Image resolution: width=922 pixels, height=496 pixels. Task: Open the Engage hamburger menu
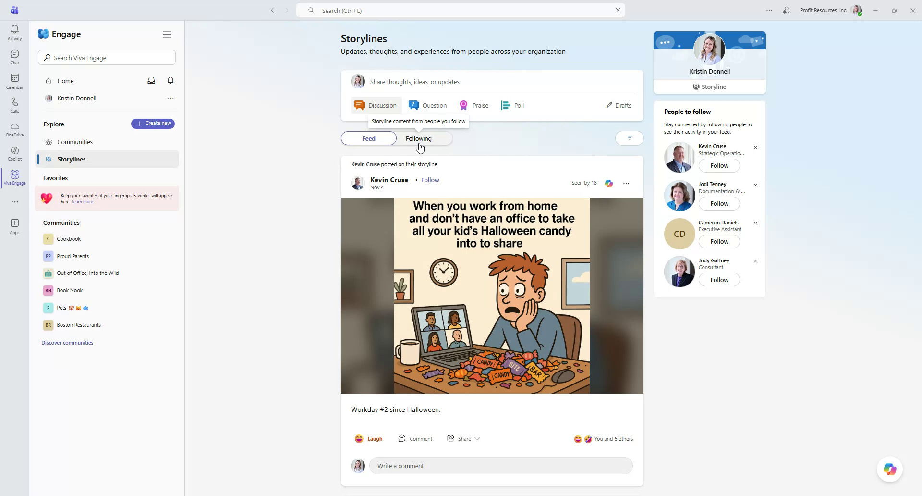click(167, 34)
